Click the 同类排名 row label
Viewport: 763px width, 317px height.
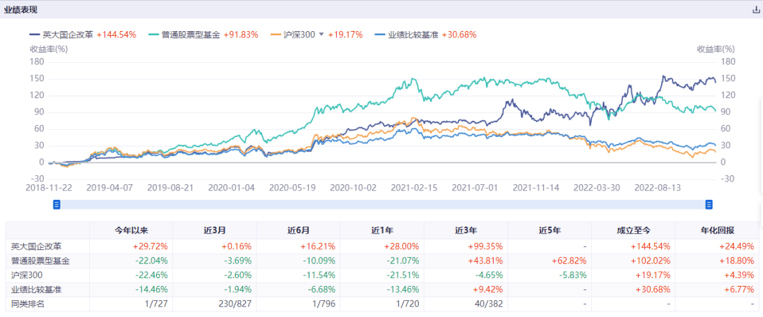[x=27, y=304]
